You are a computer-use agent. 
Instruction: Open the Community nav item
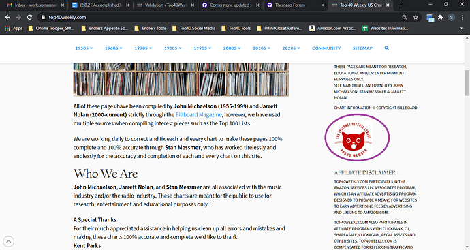coord(326,48)
